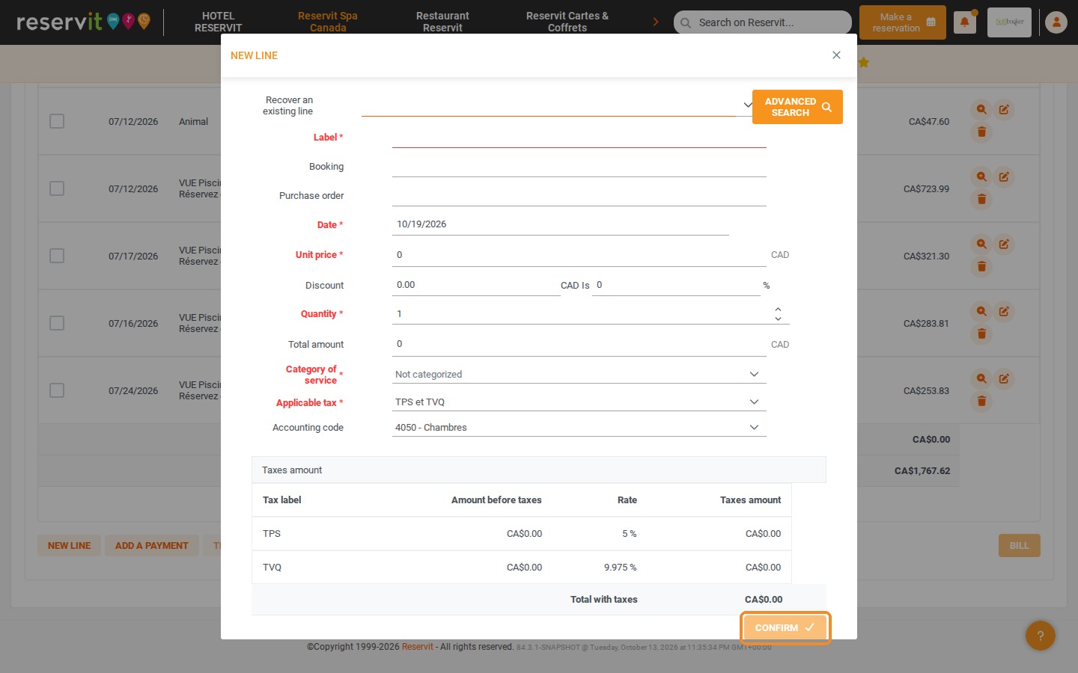This screenshot has height=673, width=1078.
Task: Inspect the 07/17/2026 line with magnifier
Action: pos(981,244)
